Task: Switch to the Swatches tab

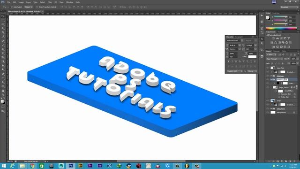Action: (x=276, y=13)
